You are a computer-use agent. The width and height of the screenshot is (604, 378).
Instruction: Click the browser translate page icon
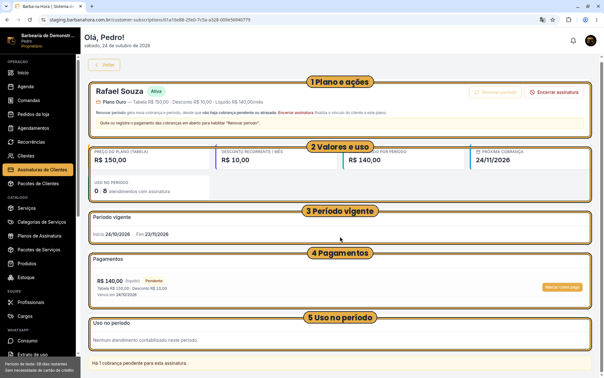point(542,20)
